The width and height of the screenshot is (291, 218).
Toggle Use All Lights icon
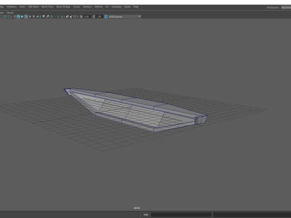[x=34, y=16]
